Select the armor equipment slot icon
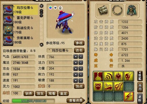The width and height of the screenshot is (147, 104). point(132,10)
